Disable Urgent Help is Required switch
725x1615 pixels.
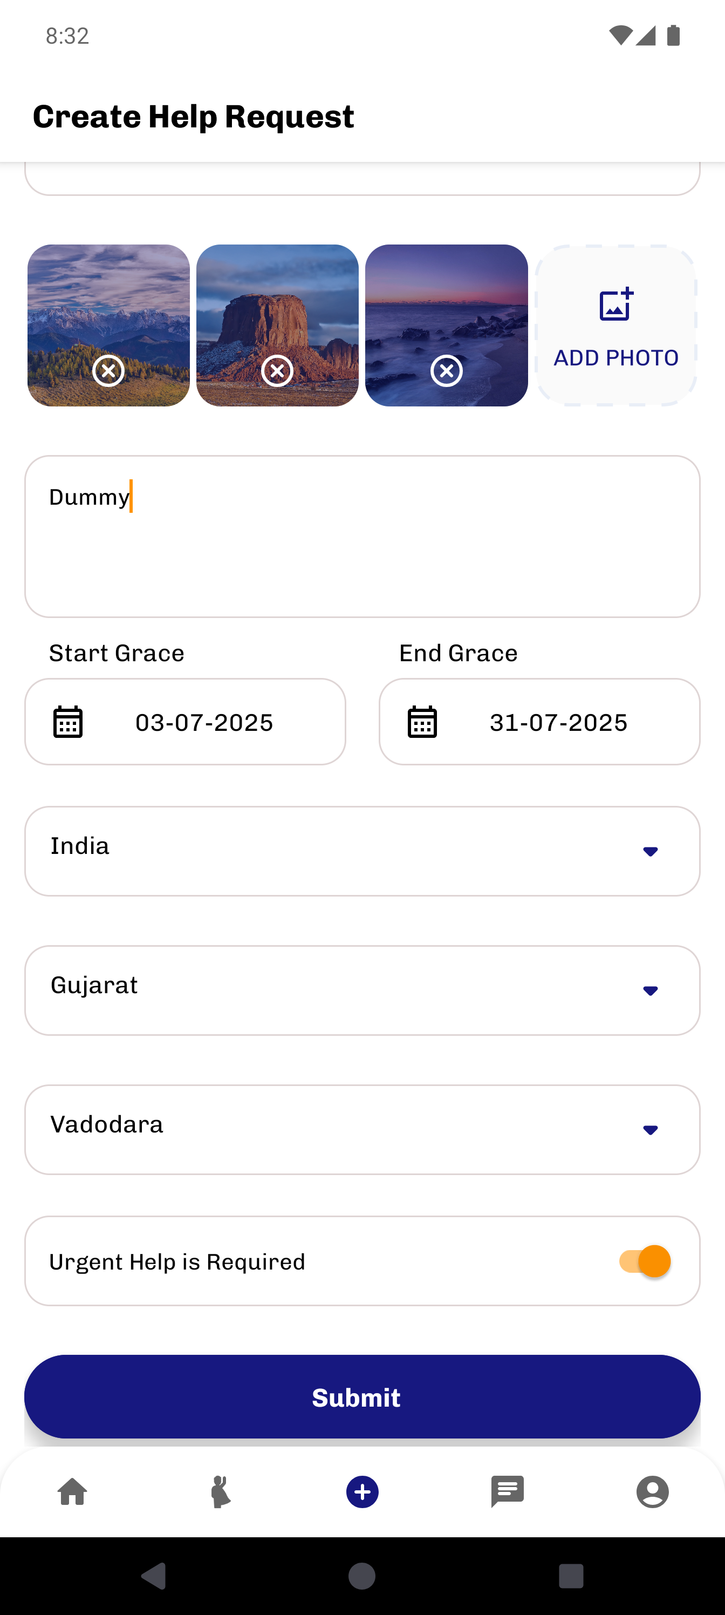point(645,1261)
